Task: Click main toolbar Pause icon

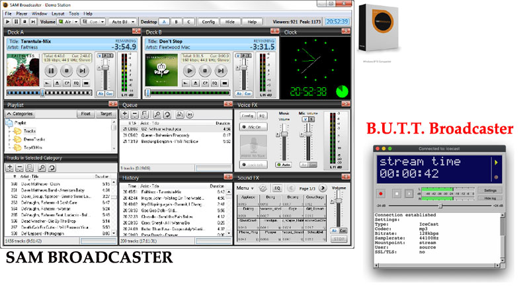Action: point(16,22)
